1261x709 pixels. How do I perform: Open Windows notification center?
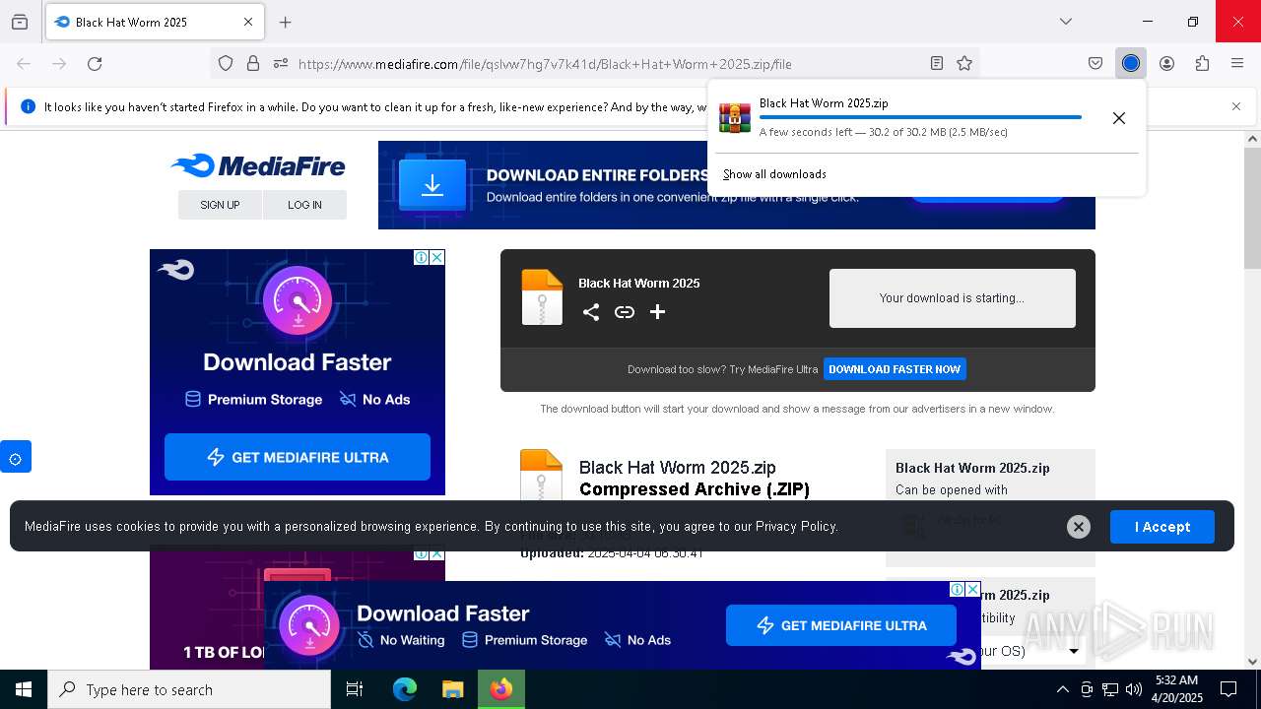point(1228,689)
